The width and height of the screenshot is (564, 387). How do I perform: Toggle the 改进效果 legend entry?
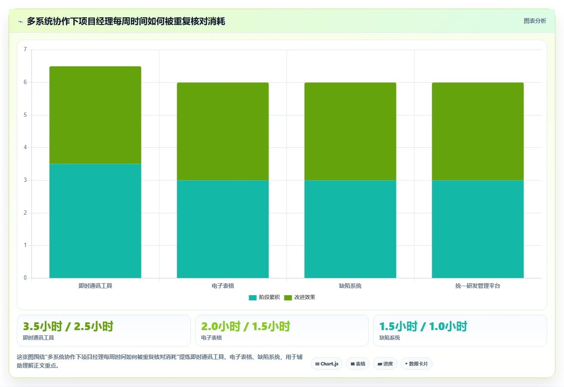coord(299,297)
